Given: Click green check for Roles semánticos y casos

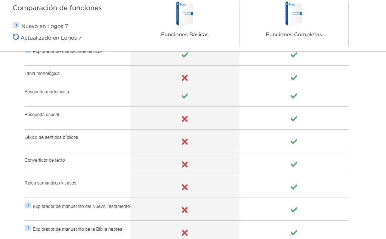Looking at the screenshot, I should coord(294,187).
